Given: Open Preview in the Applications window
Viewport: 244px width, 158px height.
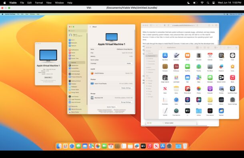Looking at the screenshot, I should pos(221,89).
